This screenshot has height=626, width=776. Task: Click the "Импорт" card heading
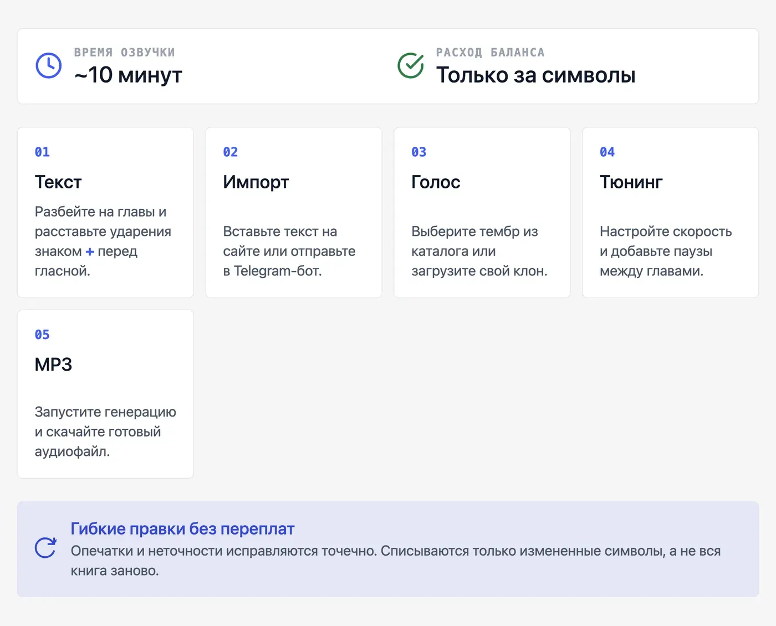(256, 182)
